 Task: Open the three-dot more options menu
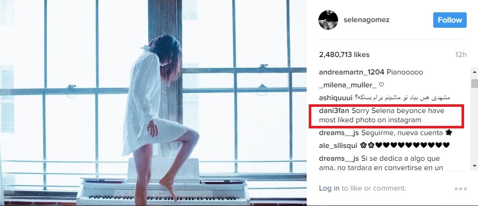[x=461, y=189]
